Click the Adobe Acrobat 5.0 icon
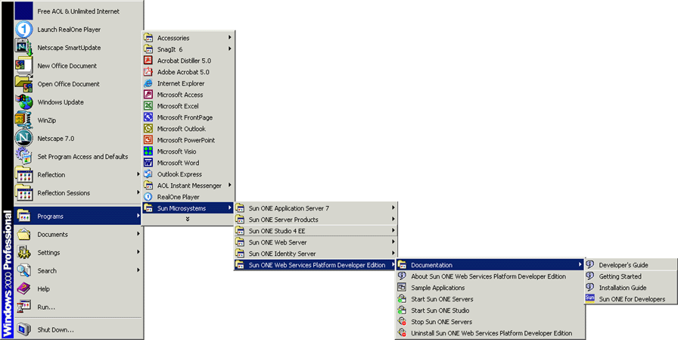678x340 pixels. 148,72
